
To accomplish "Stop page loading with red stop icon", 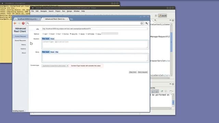I will [23, 23].
